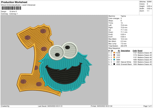Click the 'Brand' column header
The width and height of the screenshot is (153, 108).
pos(140,51)
